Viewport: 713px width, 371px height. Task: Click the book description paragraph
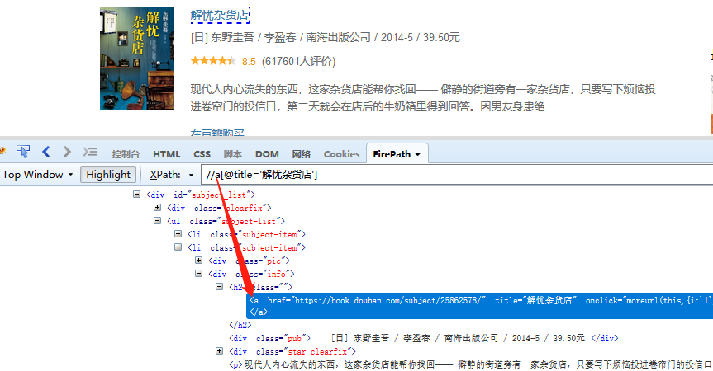423,98
